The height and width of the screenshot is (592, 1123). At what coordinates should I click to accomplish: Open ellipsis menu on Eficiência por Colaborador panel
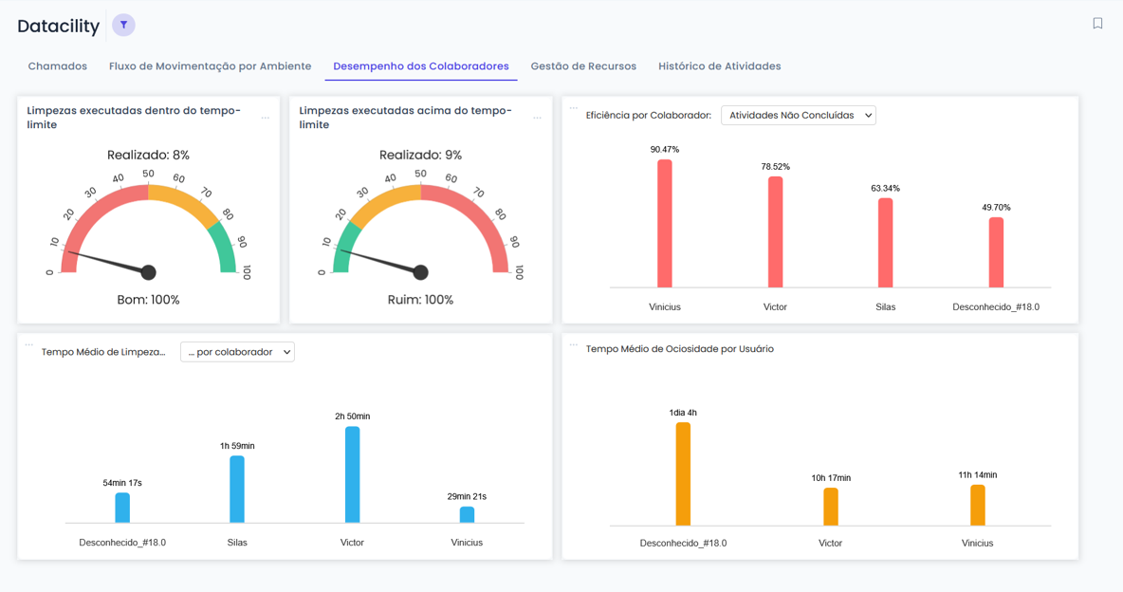click(573, 108)
